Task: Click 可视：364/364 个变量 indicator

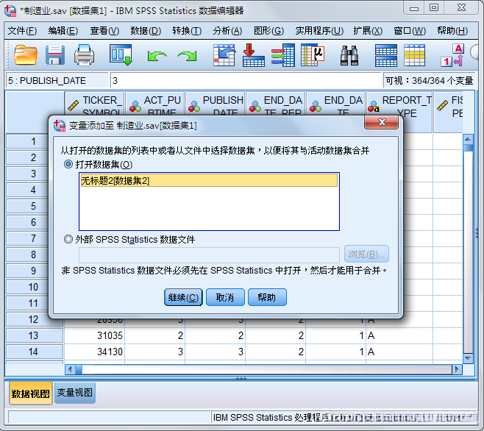Action: pos(429,81)
